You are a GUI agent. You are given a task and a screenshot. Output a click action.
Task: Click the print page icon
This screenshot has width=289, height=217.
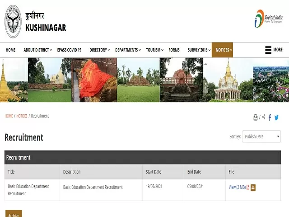point(256,118)
